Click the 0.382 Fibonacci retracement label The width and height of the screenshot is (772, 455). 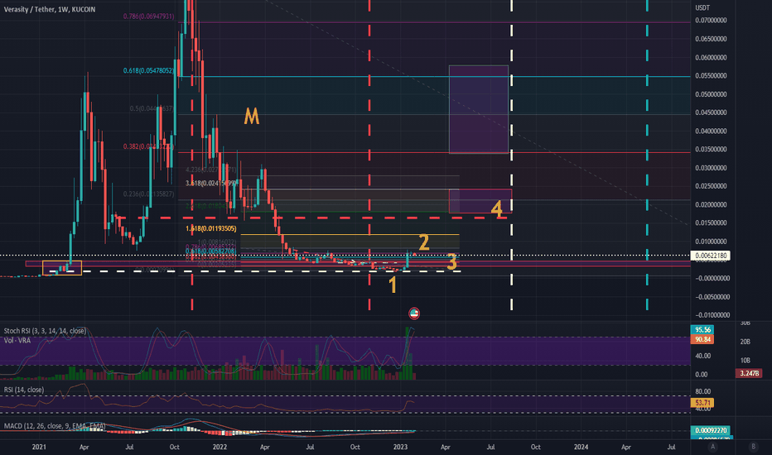coord(149,146)
